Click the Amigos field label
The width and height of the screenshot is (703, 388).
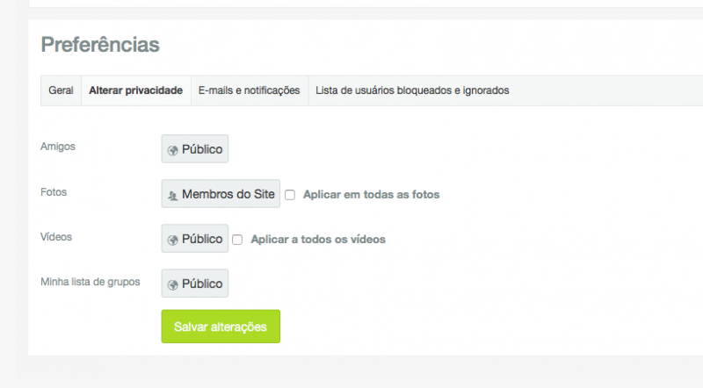click(x=58, y=147)
